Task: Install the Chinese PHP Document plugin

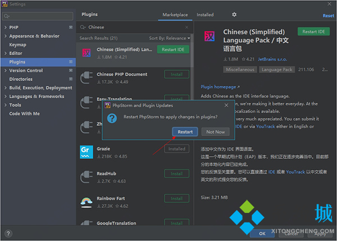Action: click(x=177, y=74)
